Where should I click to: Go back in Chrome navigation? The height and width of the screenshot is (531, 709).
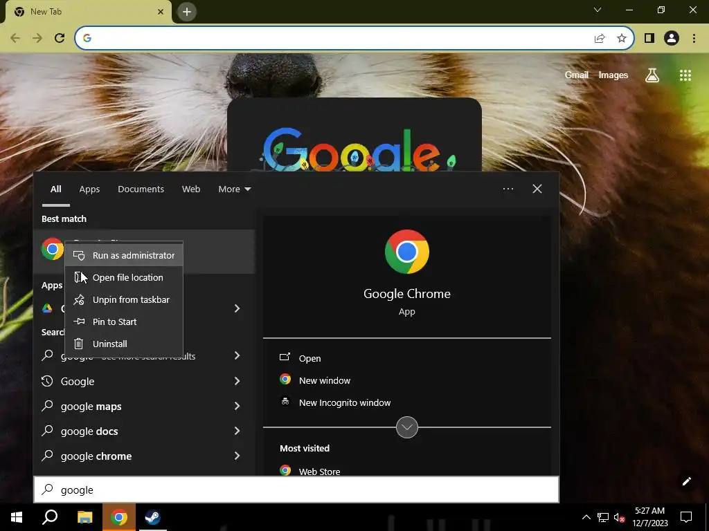point(15,38)
